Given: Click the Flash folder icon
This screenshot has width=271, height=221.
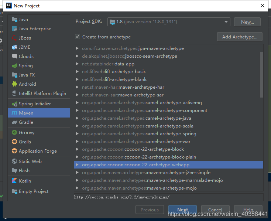Looking at the screenshot, I should click(x=14, y=171).
